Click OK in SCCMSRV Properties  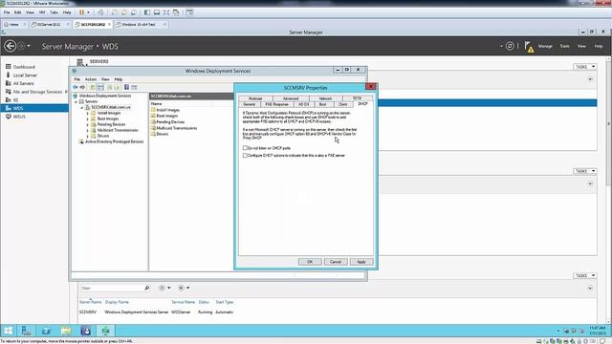pyautogui.click(x=310, y=262)
